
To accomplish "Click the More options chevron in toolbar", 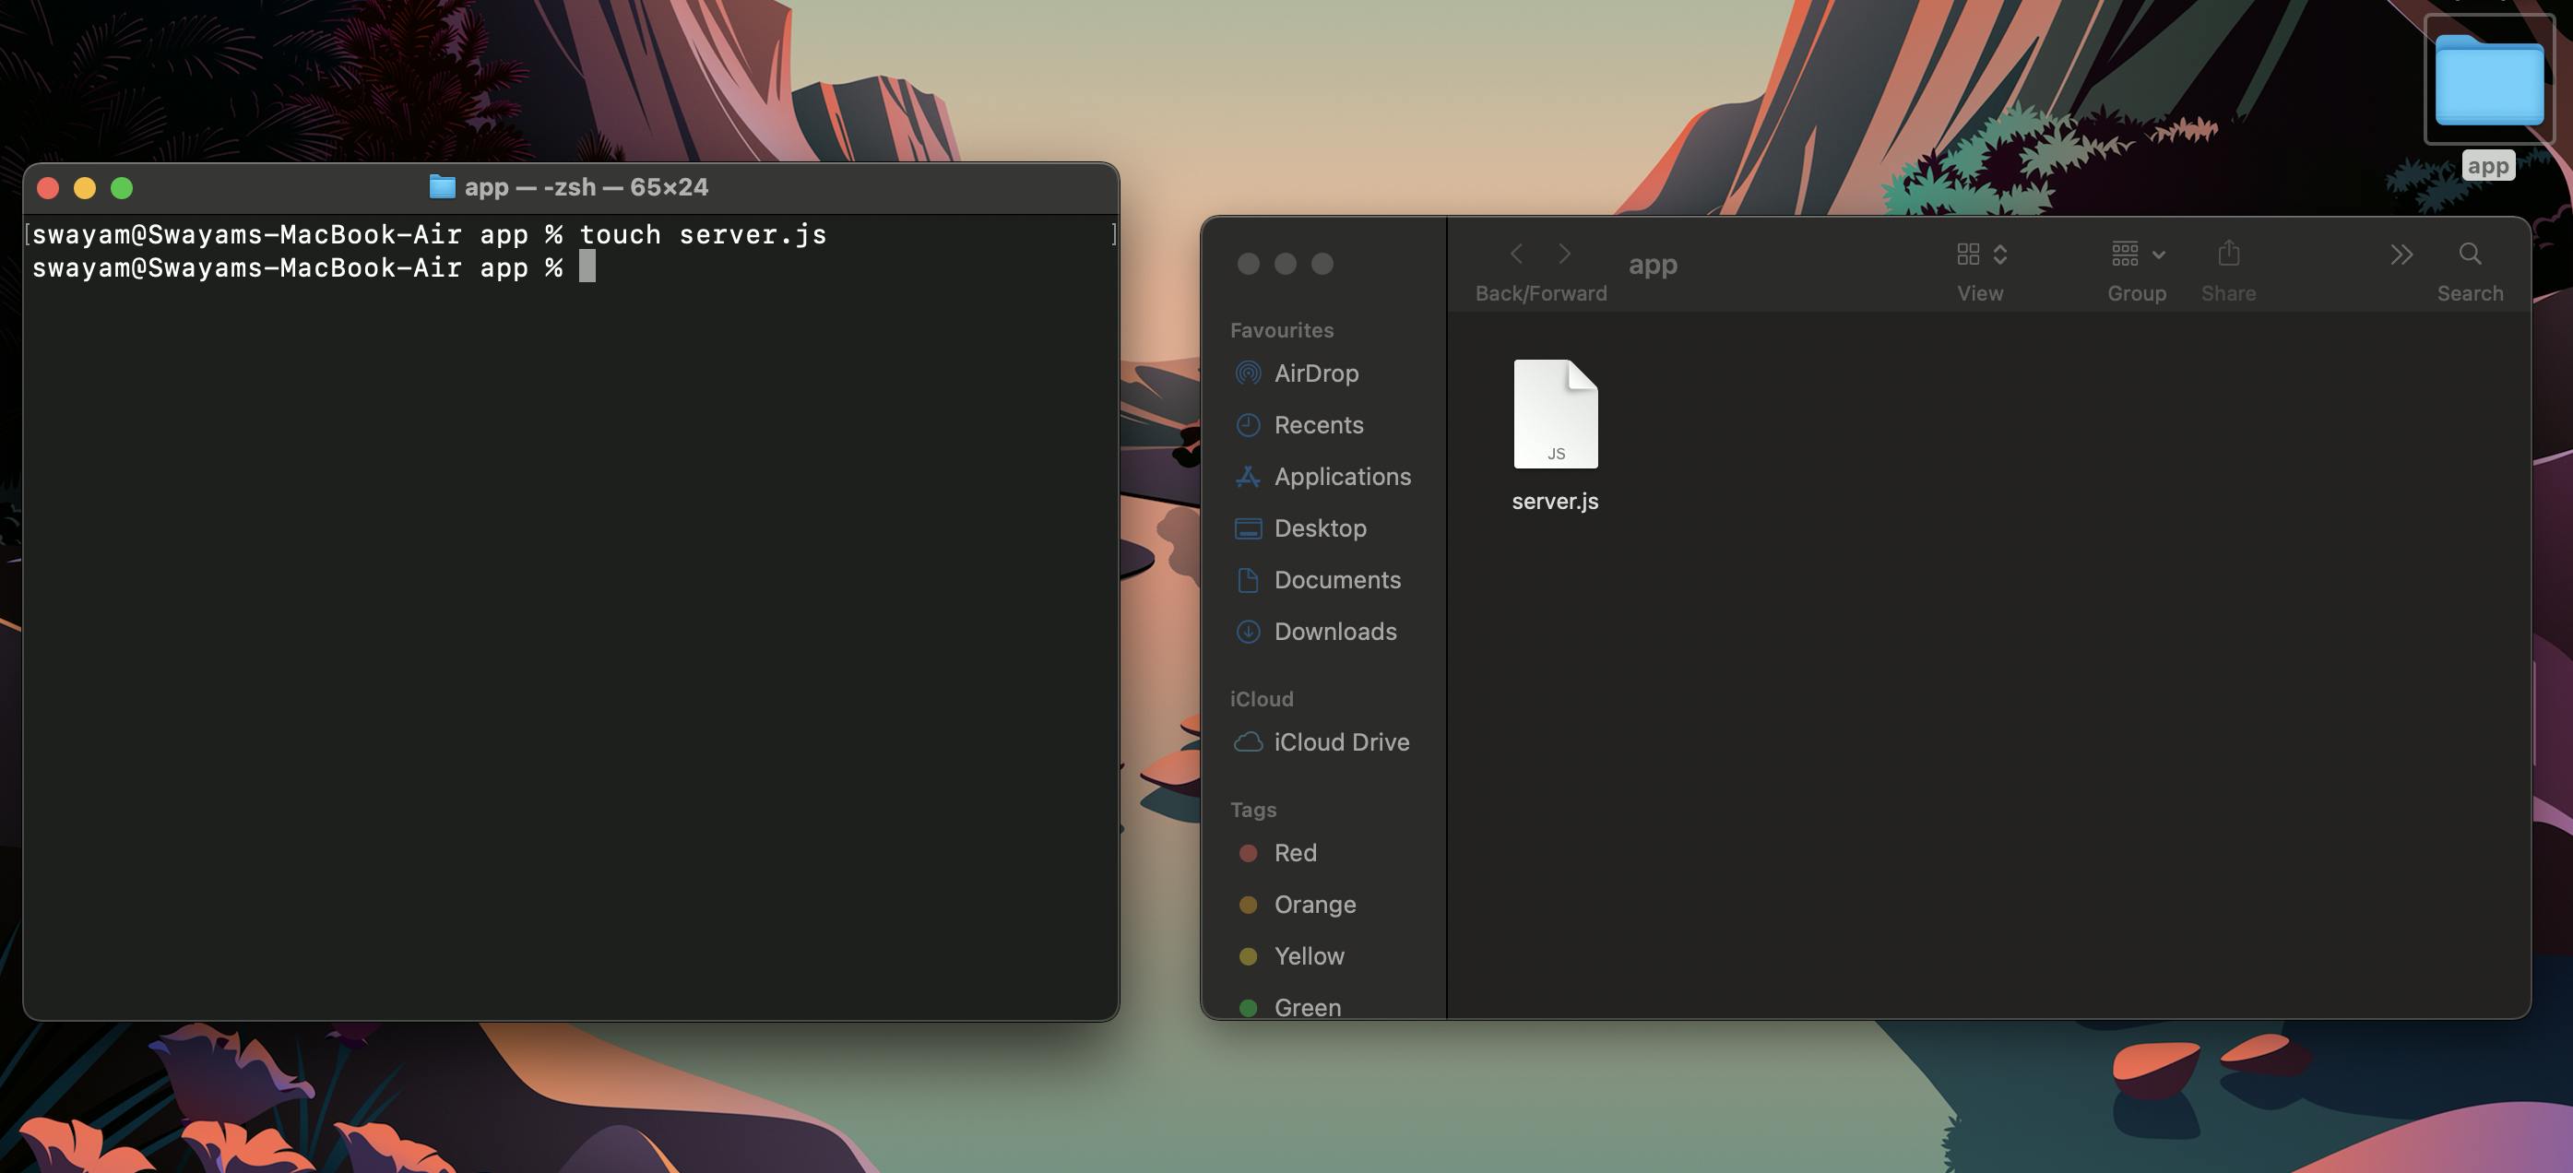I will pos(2401,256).
